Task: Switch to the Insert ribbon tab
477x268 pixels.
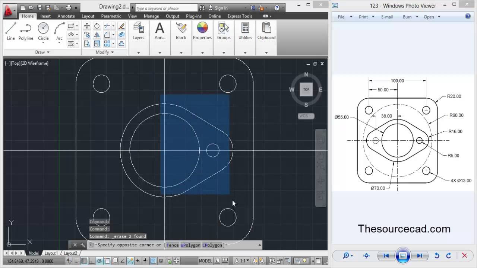Action: click(x=45, y=16)
